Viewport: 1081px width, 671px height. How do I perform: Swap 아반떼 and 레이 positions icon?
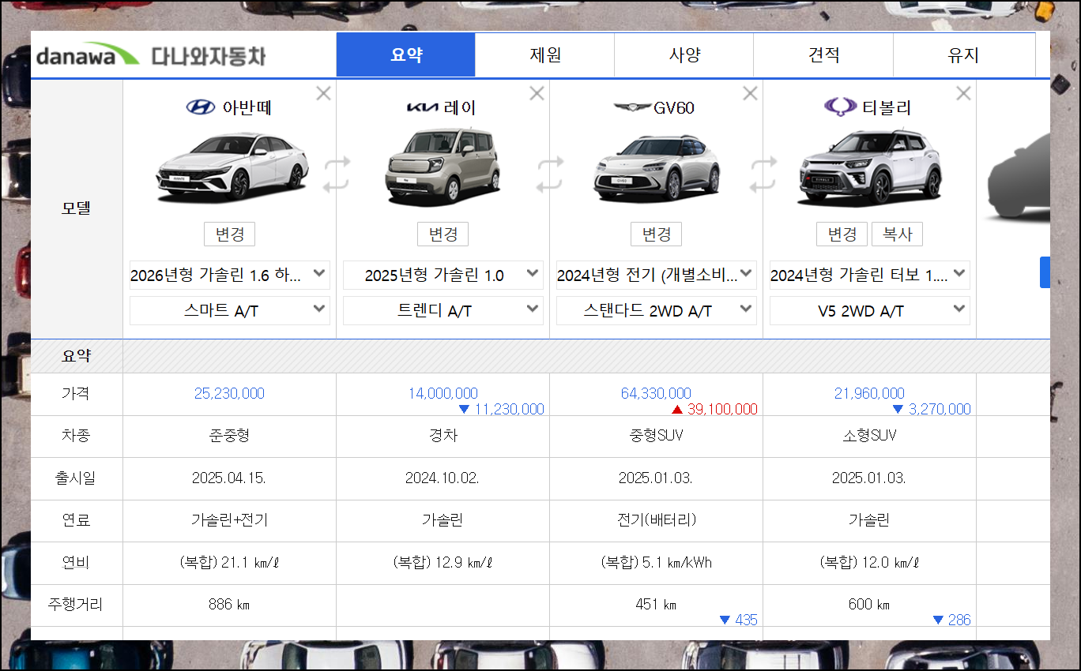pos(336,174)
